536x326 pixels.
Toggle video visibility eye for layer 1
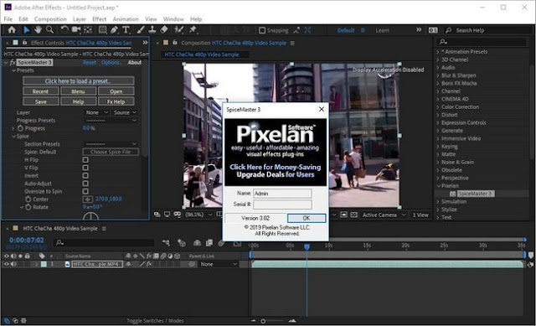click(6, 264)
